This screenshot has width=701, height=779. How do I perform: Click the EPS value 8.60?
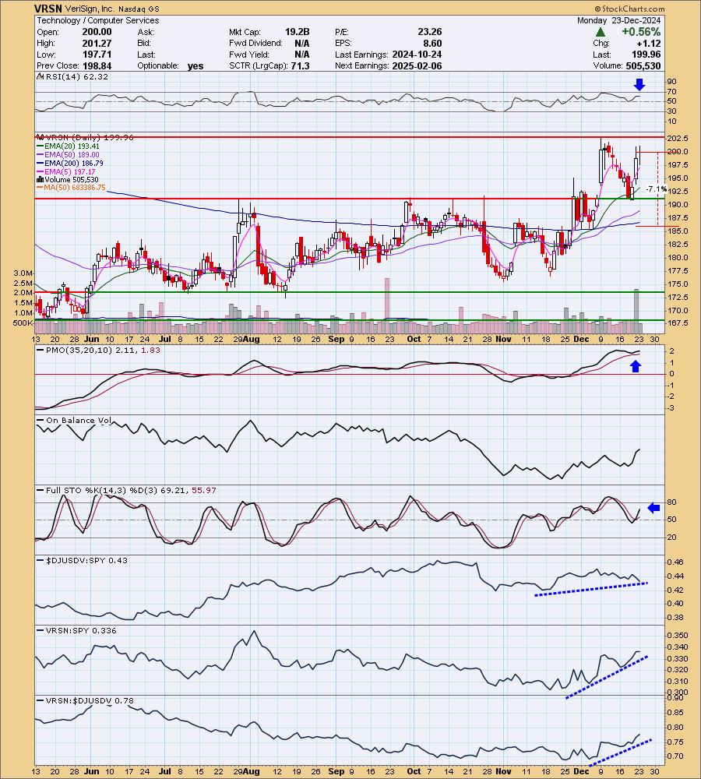tap(432, 43)
